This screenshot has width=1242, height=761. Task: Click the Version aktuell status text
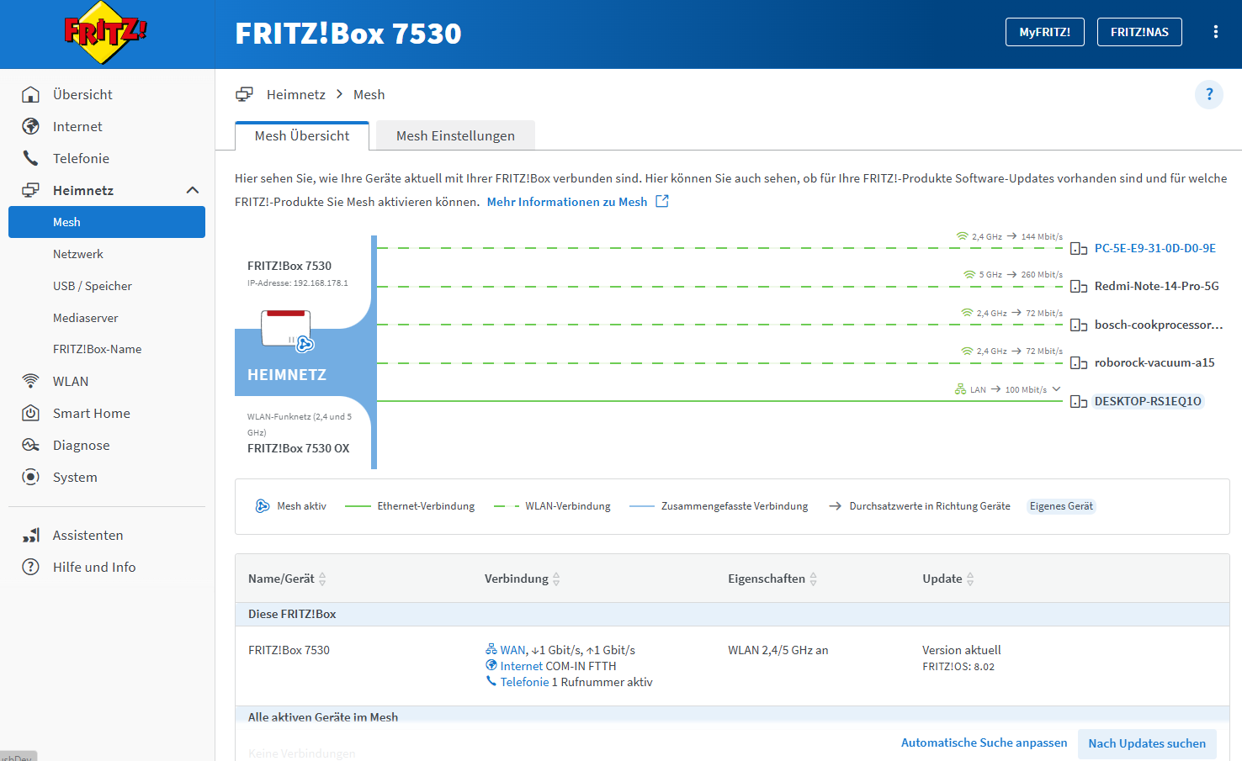click(962, 650)
